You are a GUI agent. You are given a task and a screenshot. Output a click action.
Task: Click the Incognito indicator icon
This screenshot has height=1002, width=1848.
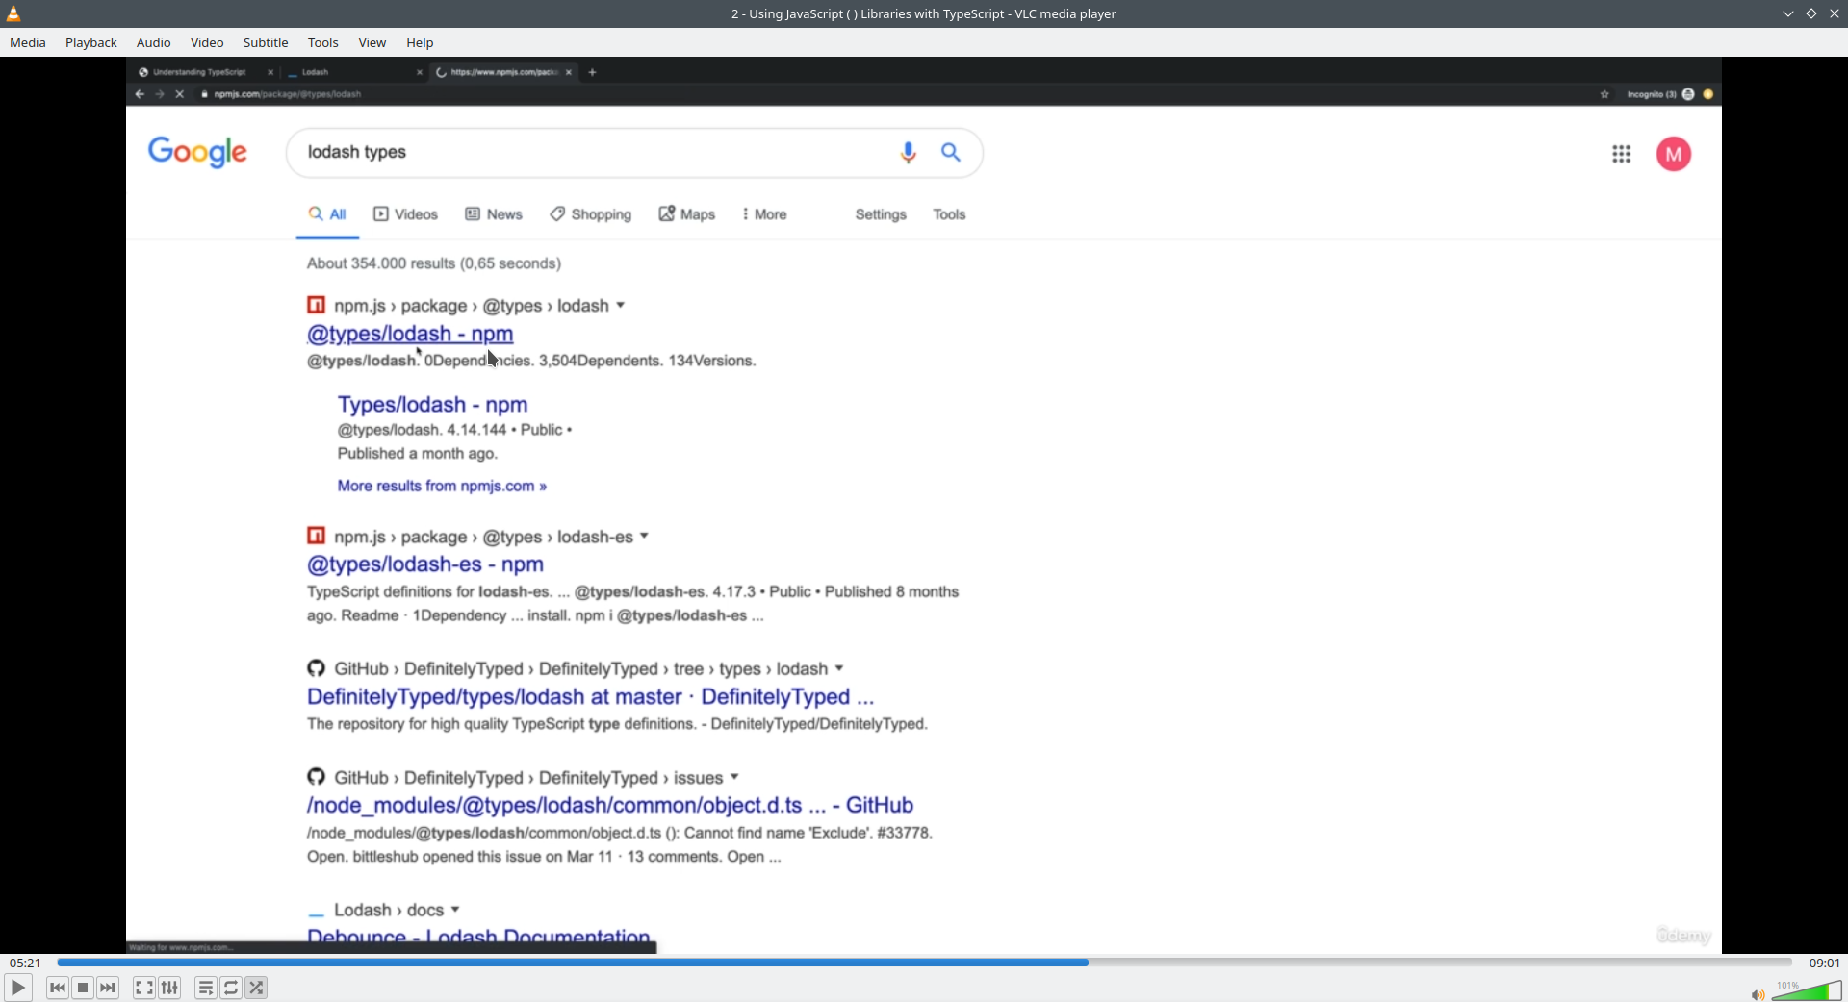pyautogui.click(x=1688, y=94)
